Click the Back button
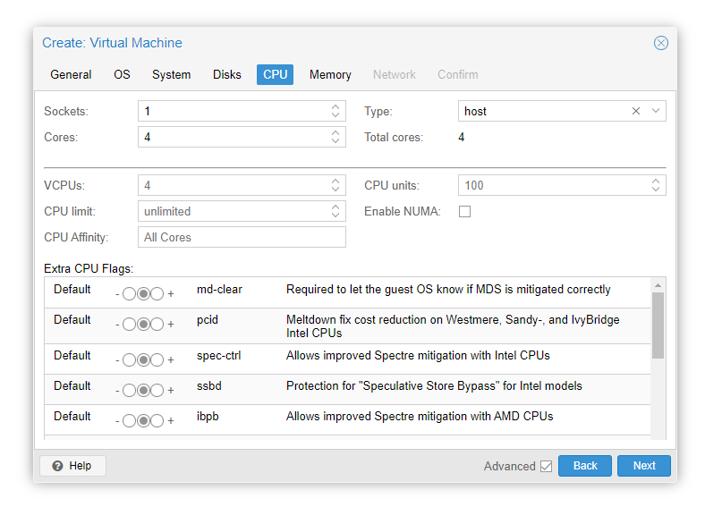The image size is (722, 524). point(584,465)
